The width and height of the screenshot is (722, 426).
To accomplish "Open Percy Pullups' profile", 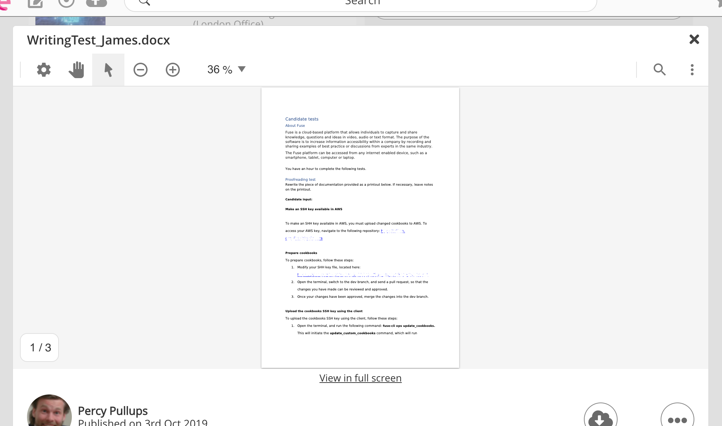I will pos(113,411).
